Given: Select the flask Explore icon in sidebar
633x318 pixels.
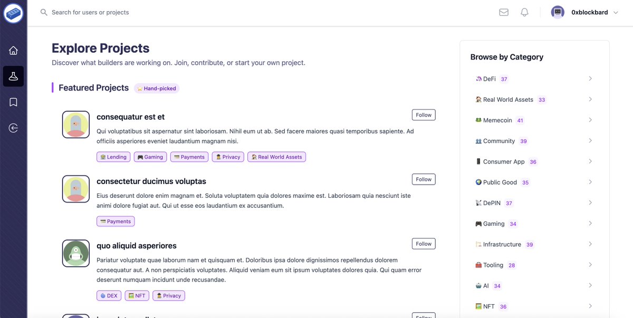Looking at the screenshot, I should pyautogui.click(x=13, y=76).
